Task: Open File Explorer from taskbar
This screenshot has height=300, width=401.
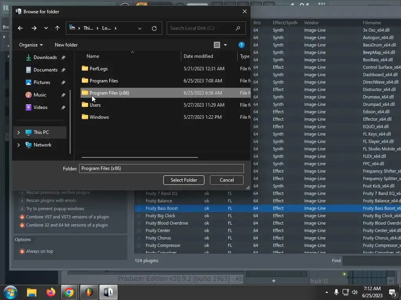Action: coord(32,292)
